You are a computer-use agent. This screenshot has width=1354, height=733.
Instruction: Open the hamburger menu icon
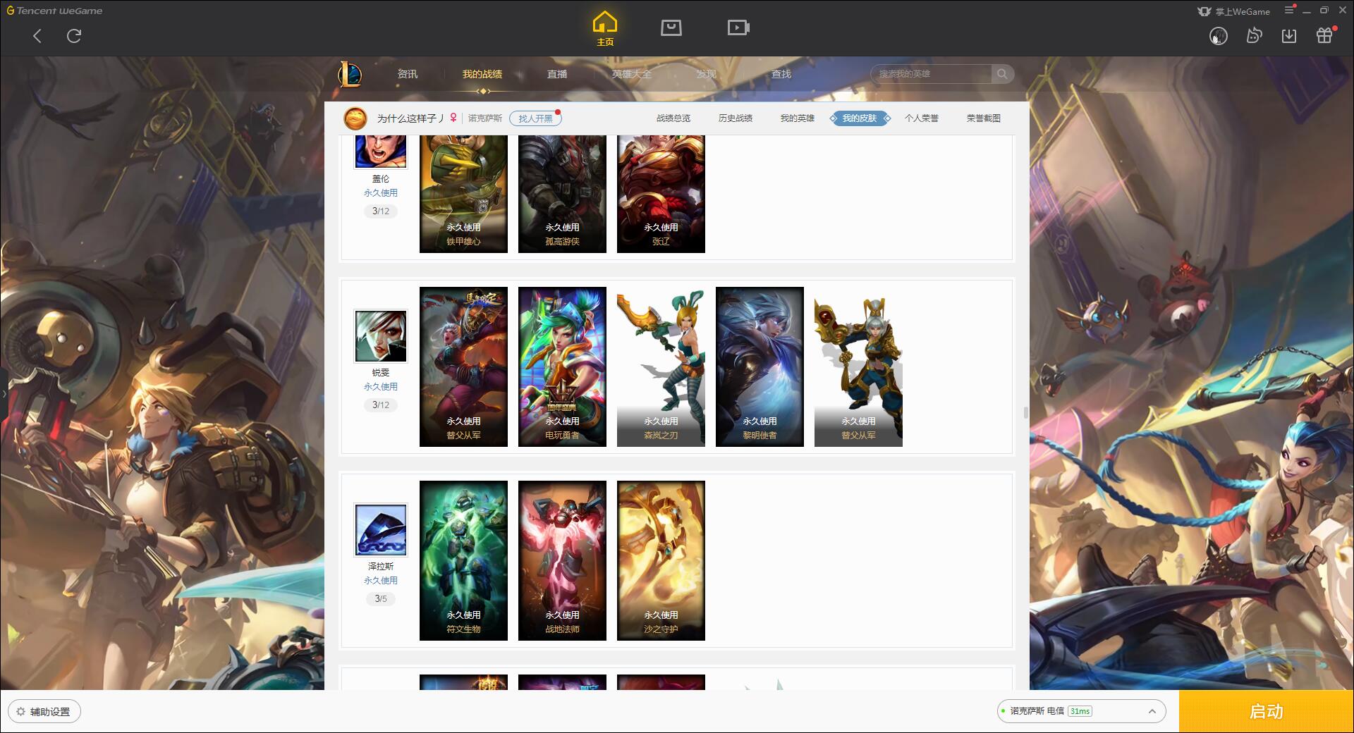pyautogui.click(x=1289, y=10)
